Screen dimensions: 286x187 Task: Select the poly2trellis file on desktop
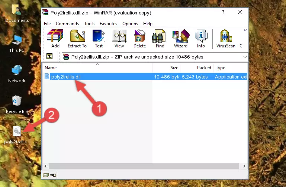coord(17,135)
